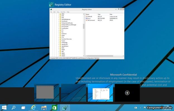The height and width of the screenshot is (111, 174).
Task: Select the EnterpriseResourceManager key
Action: pyautogui.click(x=69, y=25)
